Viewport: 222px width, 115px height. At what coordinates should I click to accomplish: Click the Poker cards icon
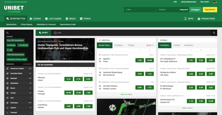(81, 19)
